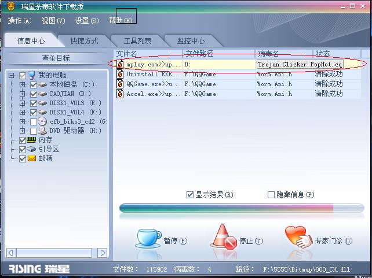Toggle My Computer checkbox
Screen dimensions: 372x278
pyautogui.click(x=23, y=76)
